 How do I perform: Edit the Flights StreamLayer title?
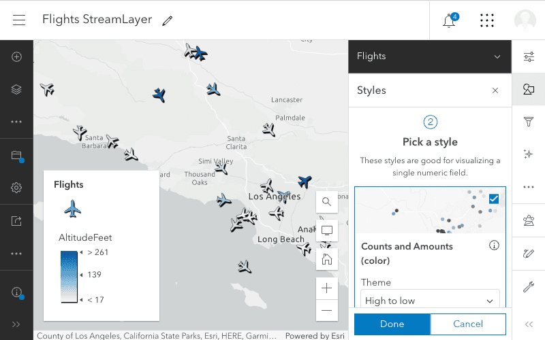(x=168, y=20)
